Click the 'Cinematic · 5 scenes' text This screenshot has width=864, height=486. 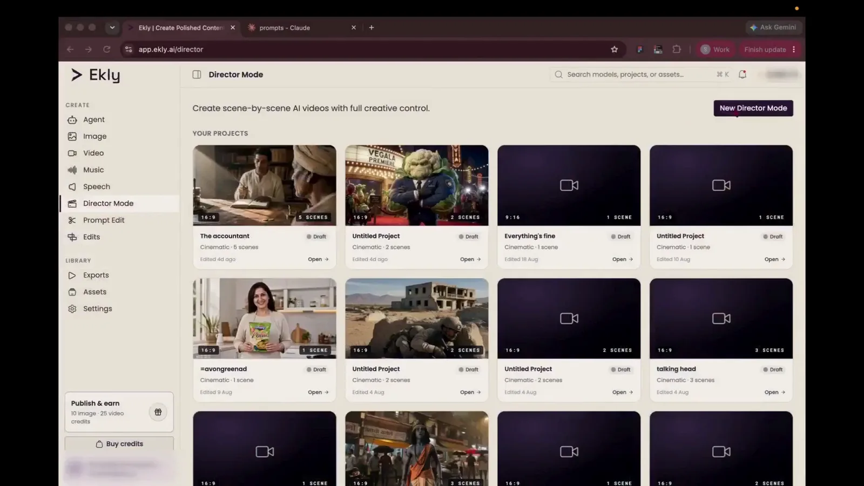point(229,247)
